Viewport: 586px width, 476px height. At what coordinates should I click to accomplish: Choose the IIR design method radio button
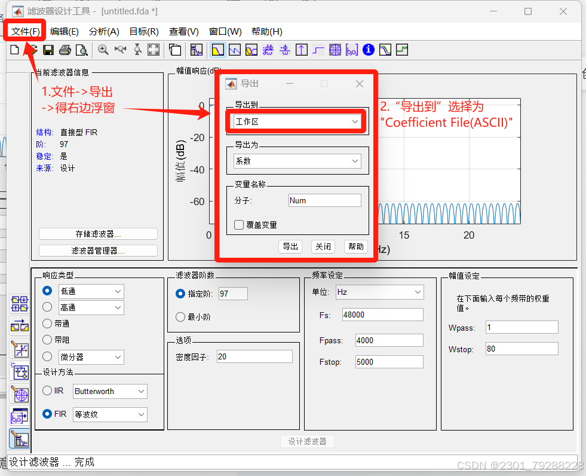click(48, 391)
